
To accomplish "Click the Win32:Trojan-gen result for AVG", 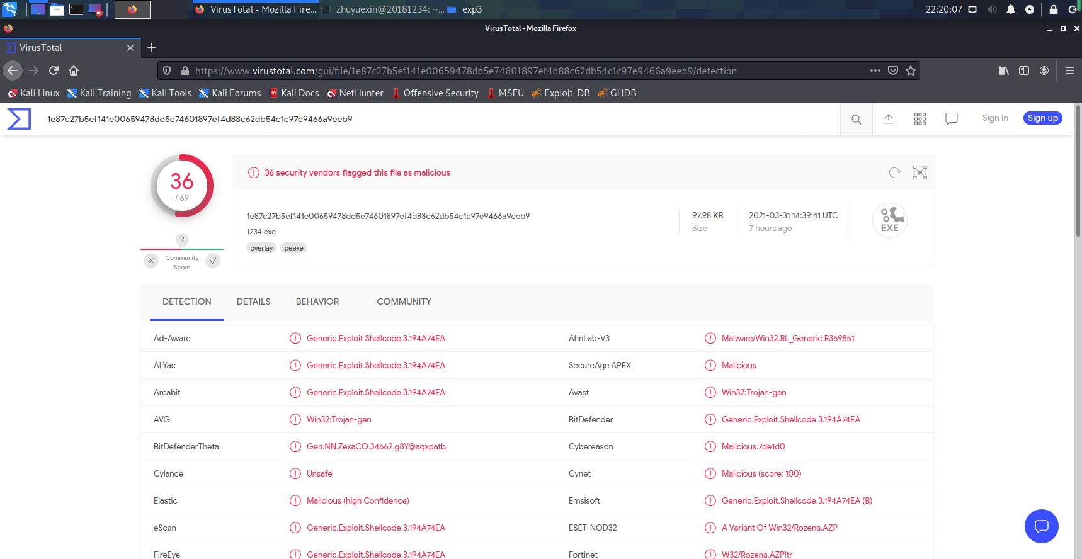I will point(339,419).
